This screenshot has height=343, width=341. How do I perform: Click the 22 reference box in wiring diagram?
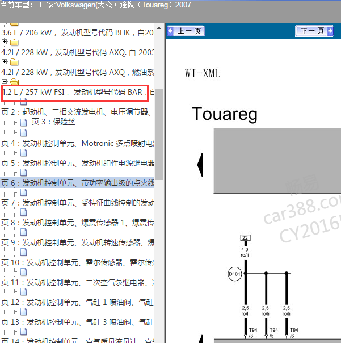[245, 237]
